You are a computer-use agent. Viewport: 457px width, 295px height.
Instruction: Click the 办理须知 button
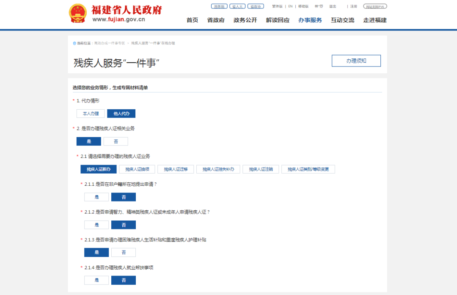[x=356, y=61]
